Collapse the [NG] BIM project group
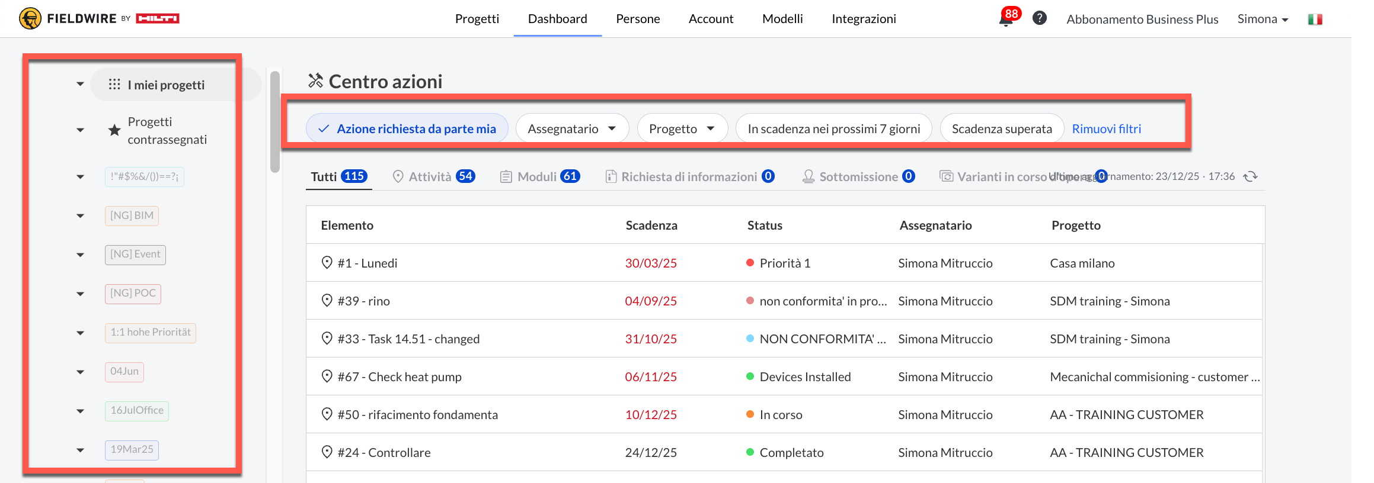The height and width of the screenshot is (483, 1374). tap(81, 216)
